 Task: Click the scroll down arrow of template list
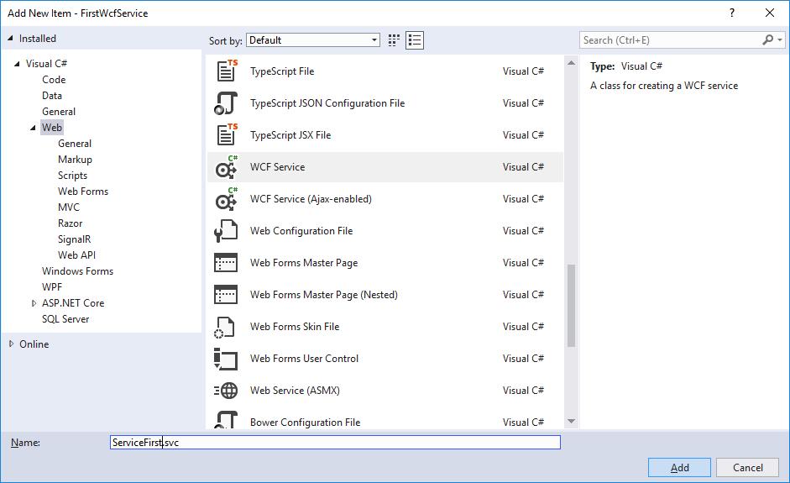(572, 421)
